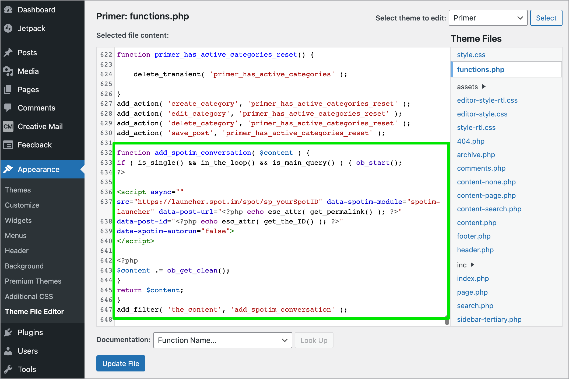Open Premium Themes submenu link
The image size is (569, 379).
click(33, 281)
